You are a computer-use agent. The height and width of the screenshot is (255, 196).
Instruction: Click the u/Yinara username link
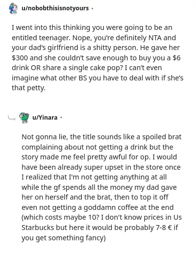pos(45,118)
